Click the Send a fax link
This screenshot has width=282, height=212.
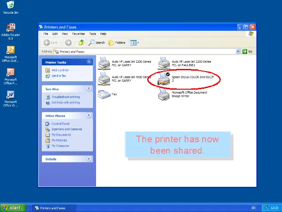point(59,76)
